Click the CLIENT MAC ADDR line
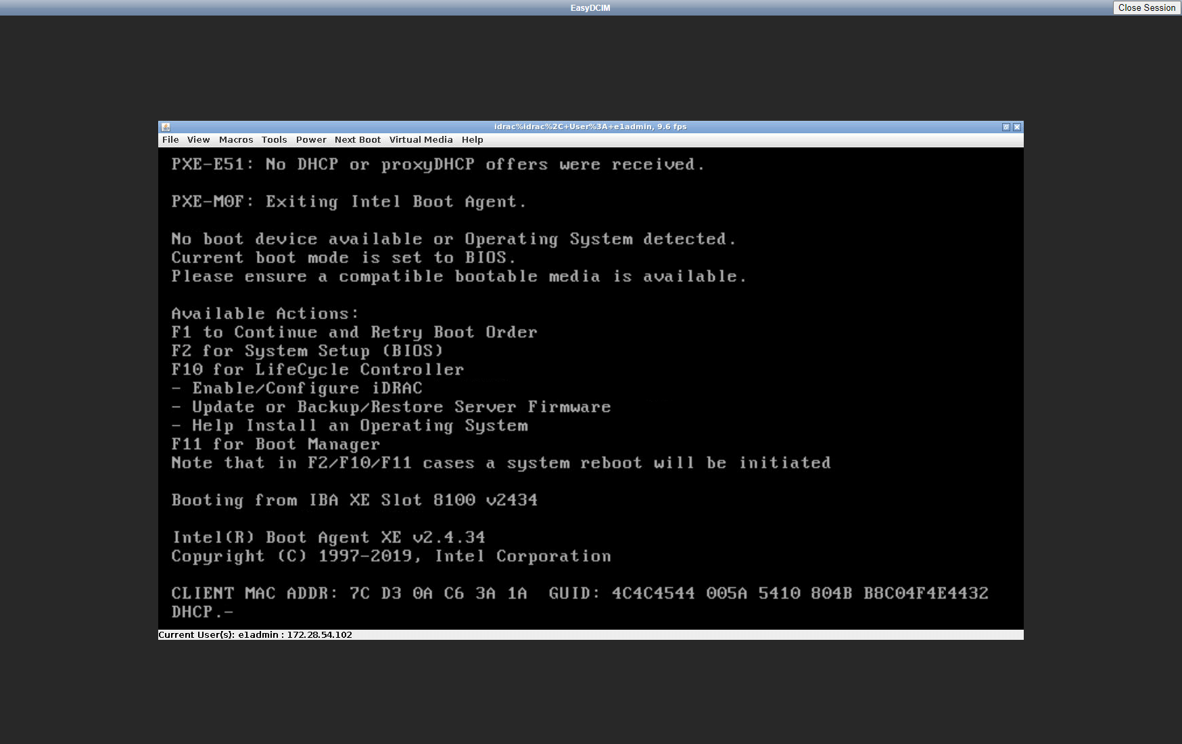The height and width of the screenshot is (744, 1182). pyautogui.click(x=579, y=593)
